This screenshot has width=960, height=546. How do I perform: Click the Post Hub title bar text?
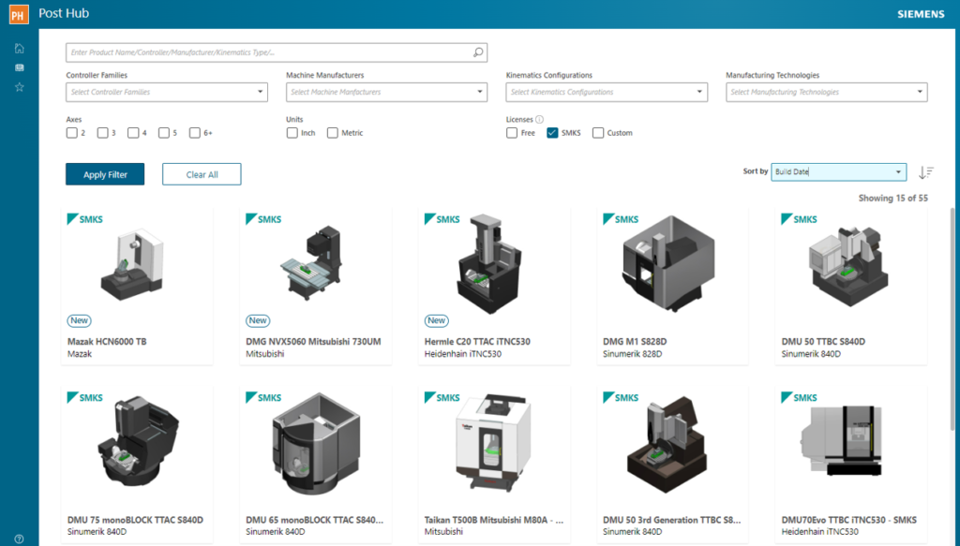coord(63,13)
